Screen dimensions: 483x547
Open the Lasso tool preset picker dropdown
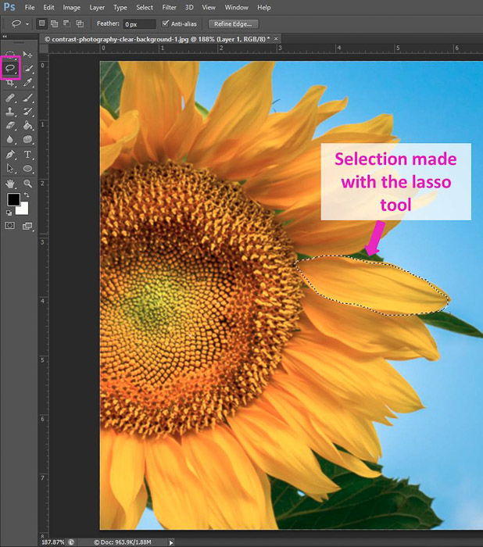click(27, 24)
